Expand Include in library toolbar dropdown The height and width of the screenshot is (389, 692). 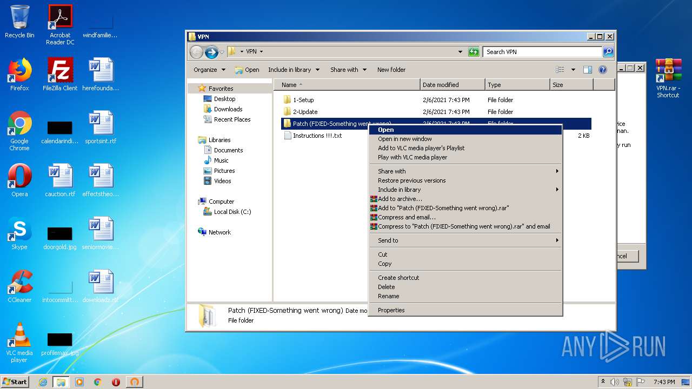coord(294,70)
